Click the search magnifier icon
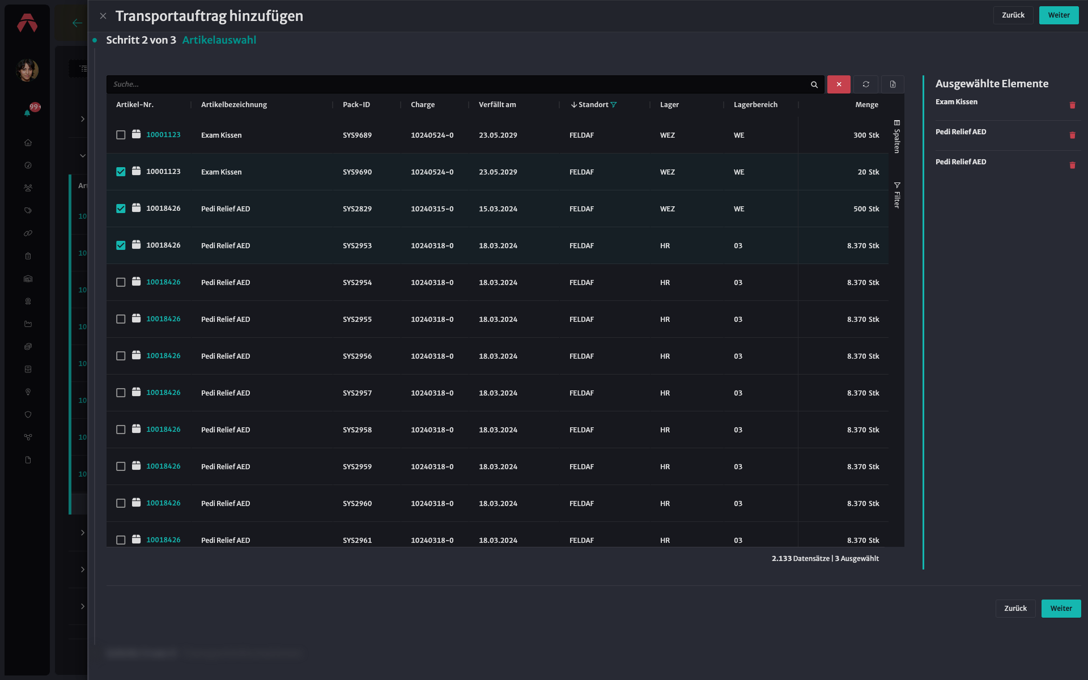 [x=814, y=84]
